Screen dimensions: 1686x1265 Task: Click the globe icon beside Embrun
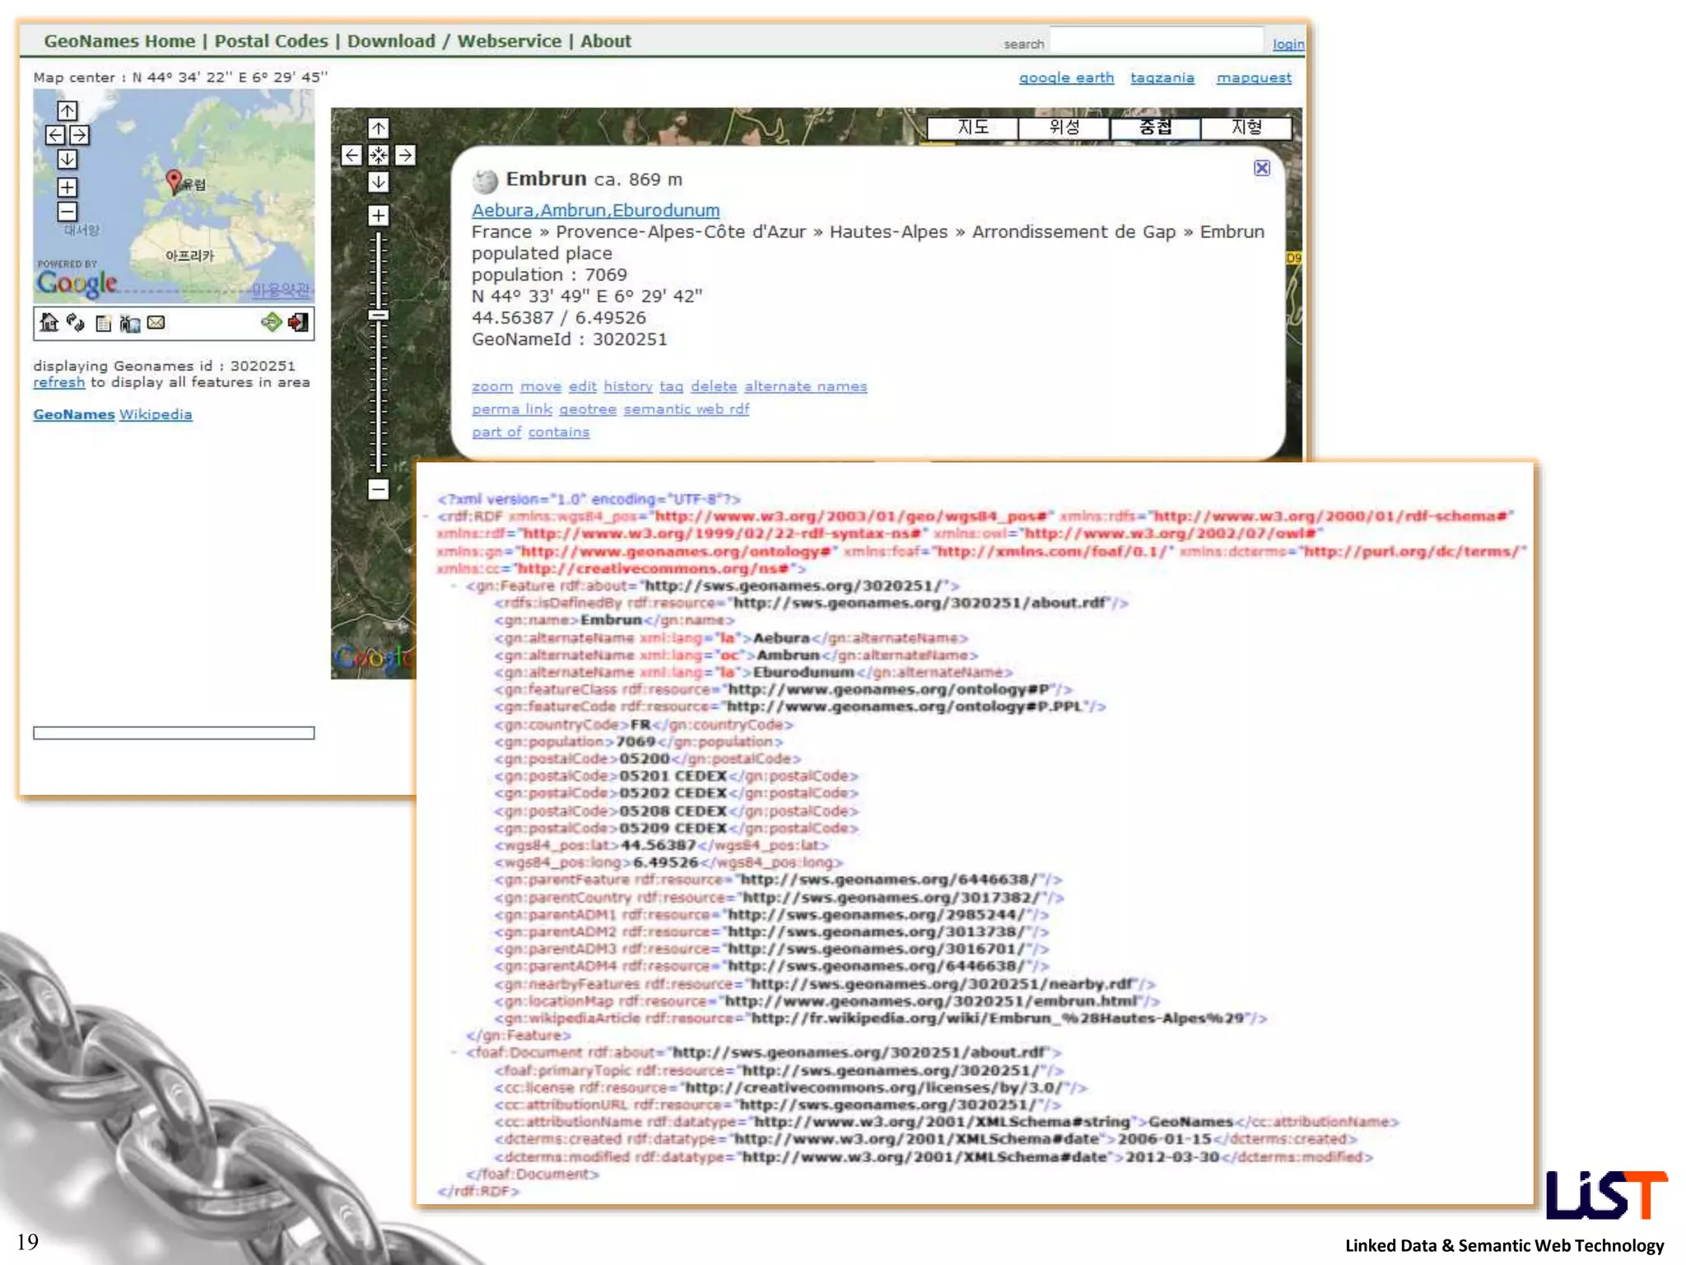(485, 180)
